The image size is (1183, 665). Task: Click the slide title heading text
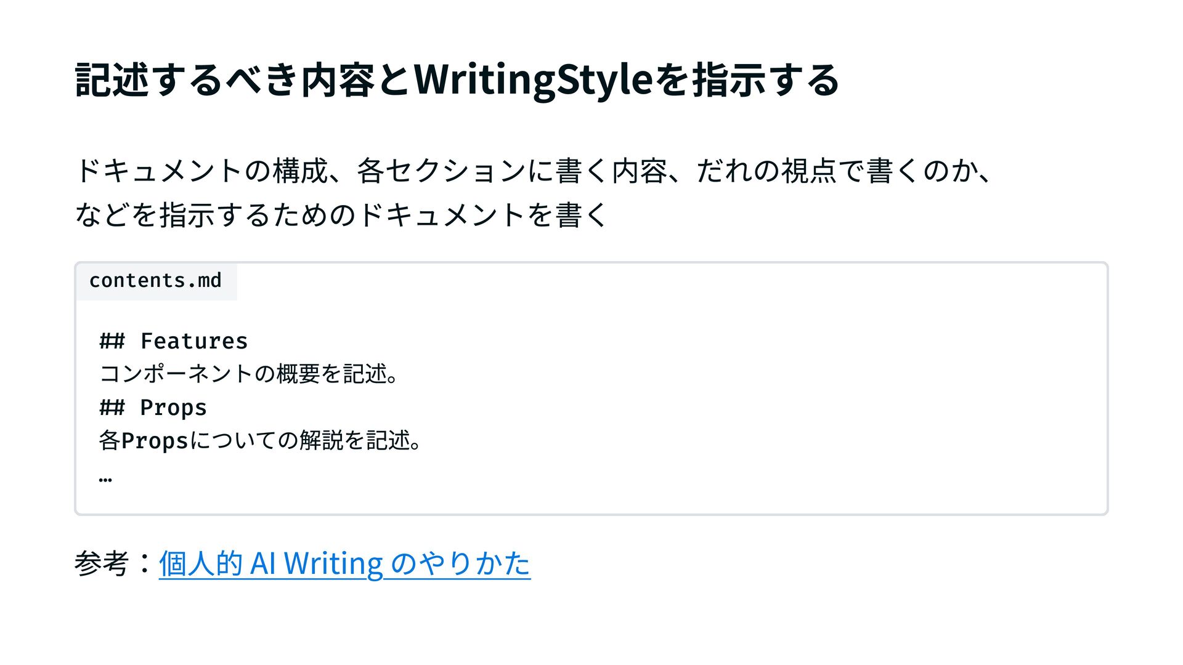click(x=456, y=80)
